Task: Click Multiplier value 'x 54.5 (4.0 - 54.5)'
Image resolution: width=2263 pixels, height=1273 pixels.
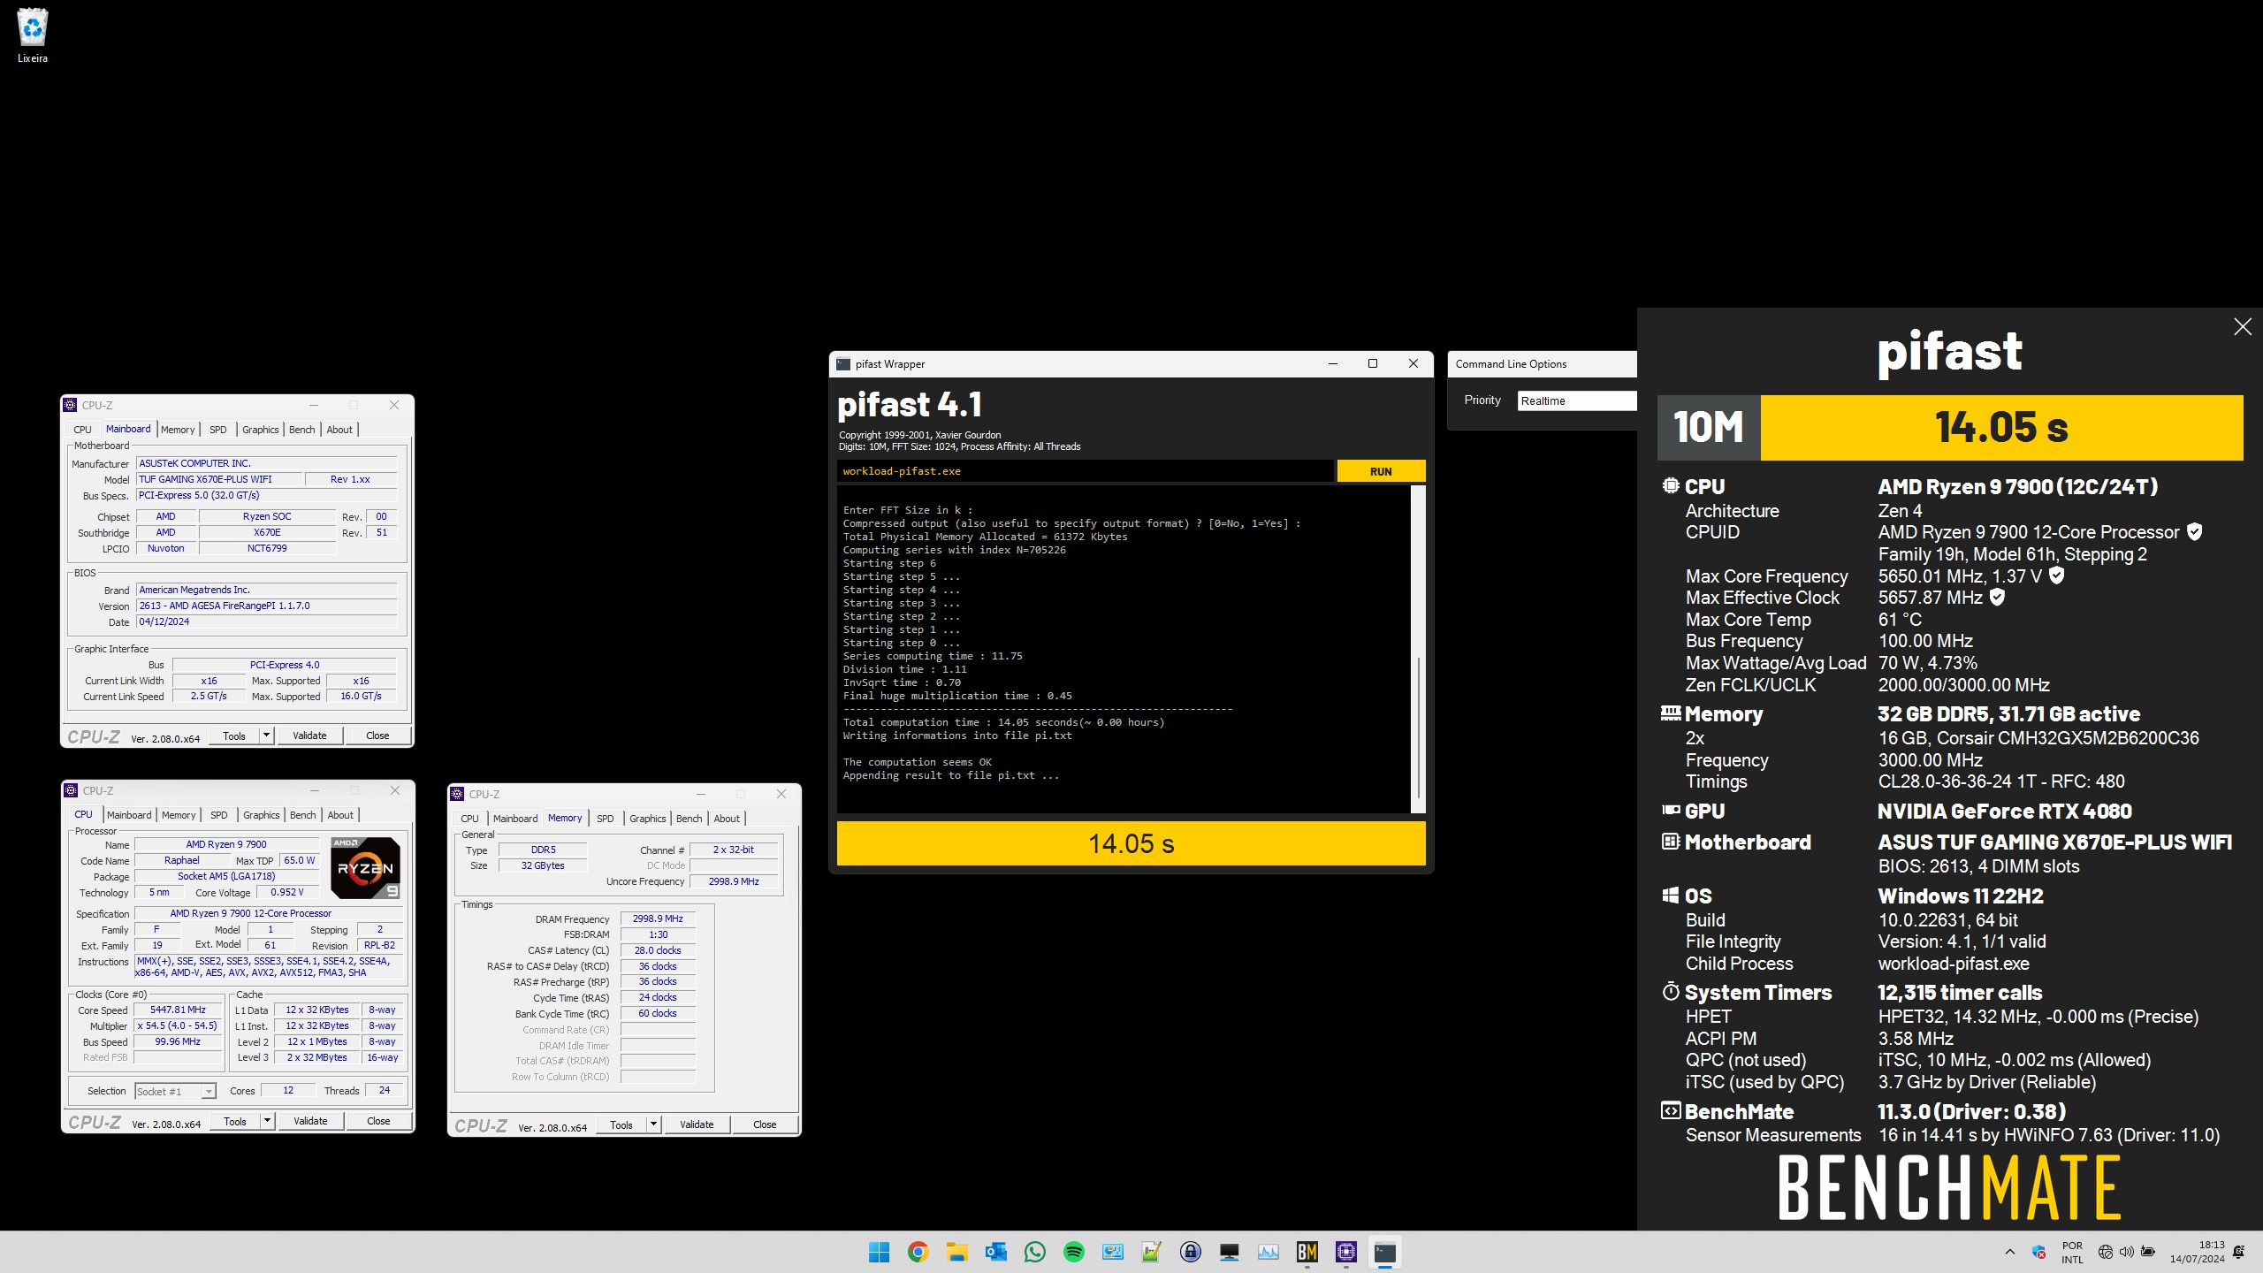Action: [x=178, y=1025]
